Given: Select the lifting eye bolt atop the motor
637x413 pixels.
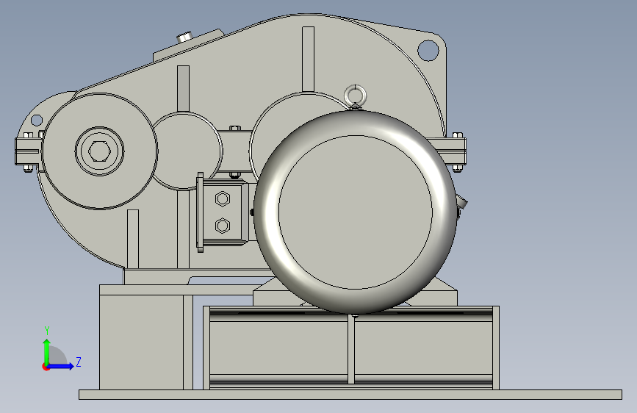Looking at the screenshot, I should (355, 97).
